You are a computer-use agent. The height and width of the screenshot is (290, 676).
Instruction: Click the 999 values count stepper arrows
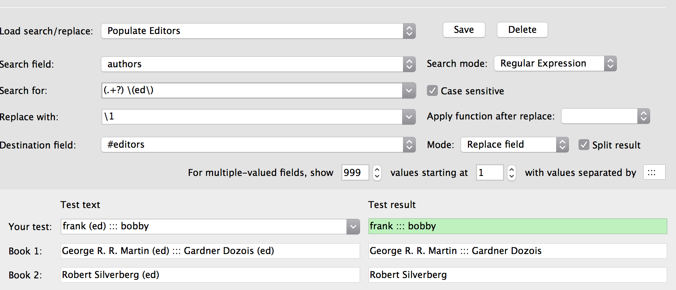(x=377, y=172)
